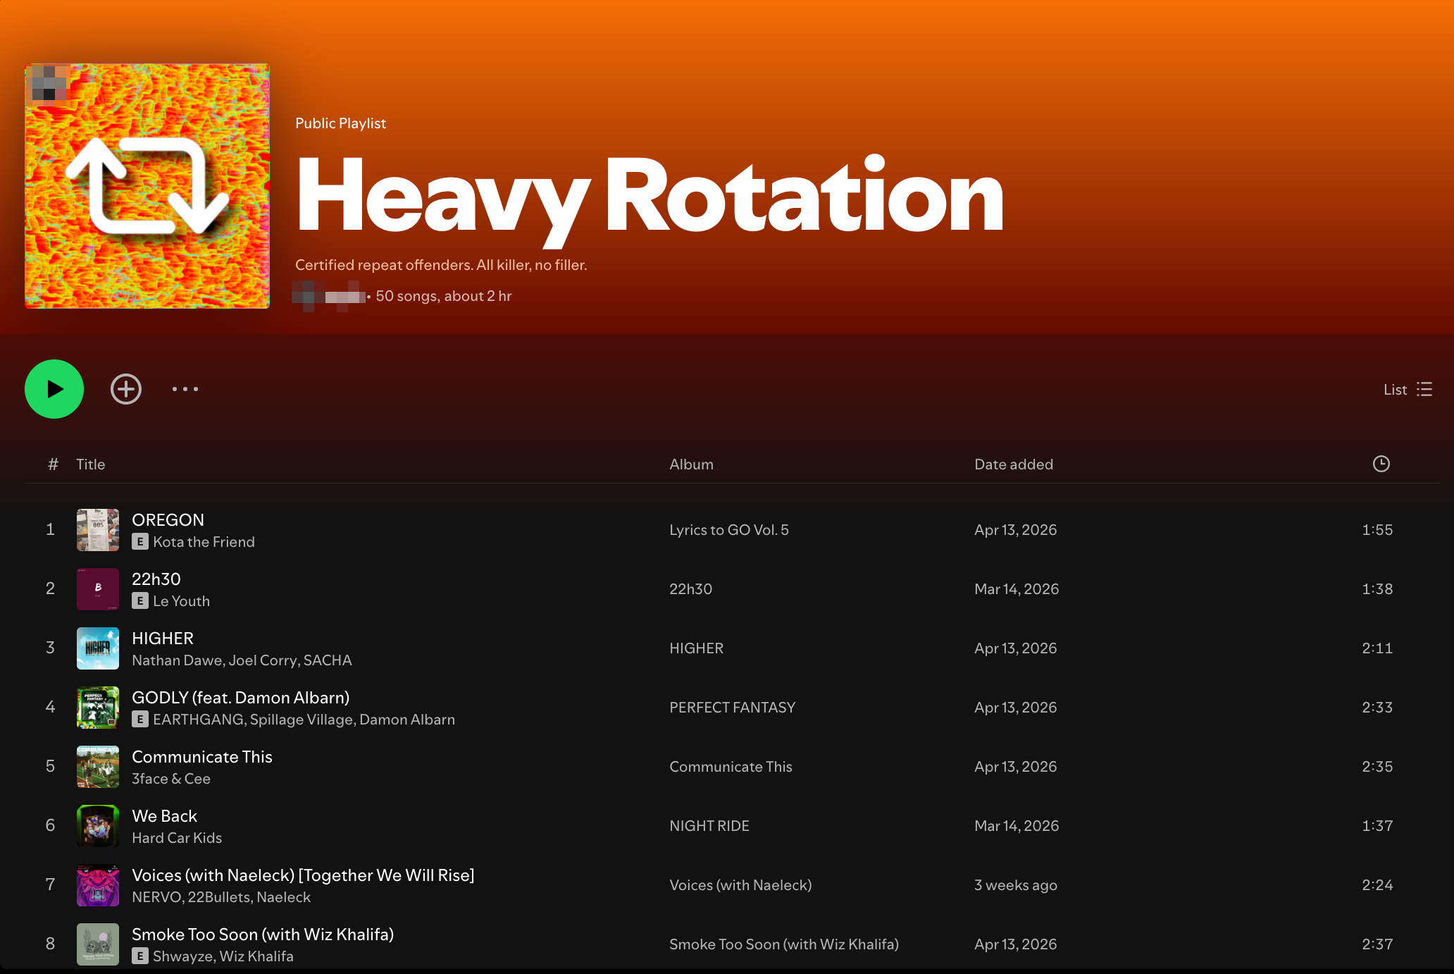
Task: Open artist SACHA
Action: click(x=328, y=660)
